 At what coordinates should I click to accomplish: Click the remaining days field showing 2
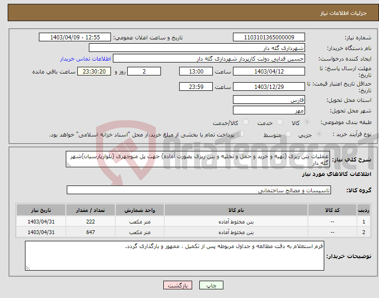click(x=144, y=71)
